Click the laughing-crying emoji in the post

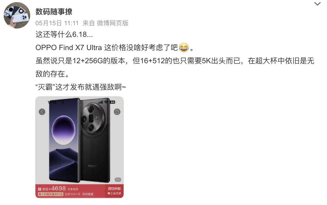coord(183,47)
